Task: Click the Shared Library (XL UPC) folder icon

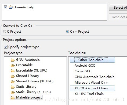Action: pos(13,82)
